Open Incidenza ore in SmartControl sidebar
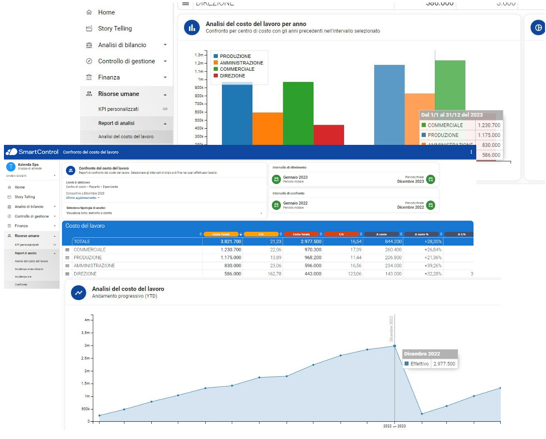Screen dimensions: 546x439 24,277
